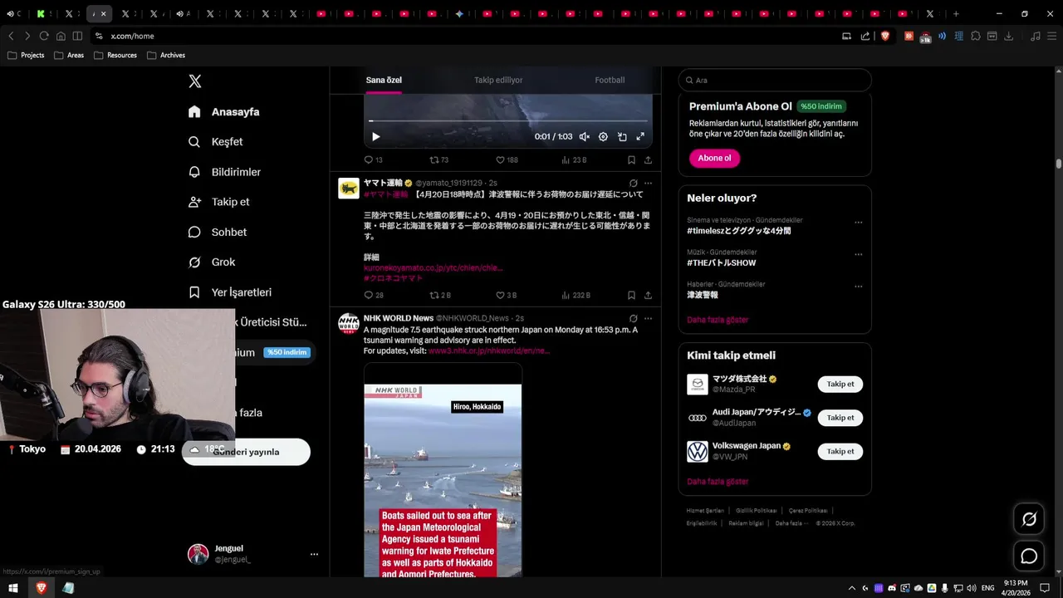Go to Anasayfa in the sidebar
The width and height of the screenshot is (1063, 598).
tap(224, 111)
